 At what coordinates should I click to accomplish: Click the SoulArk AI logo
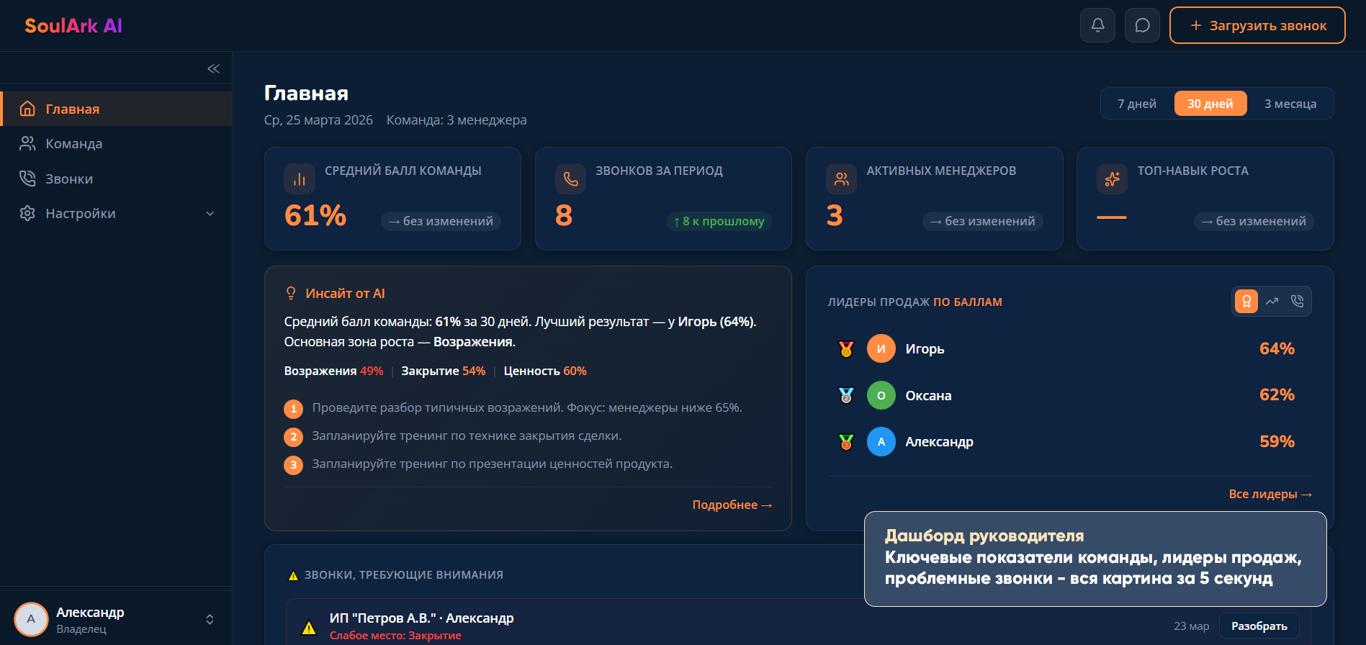coord(73,26)
